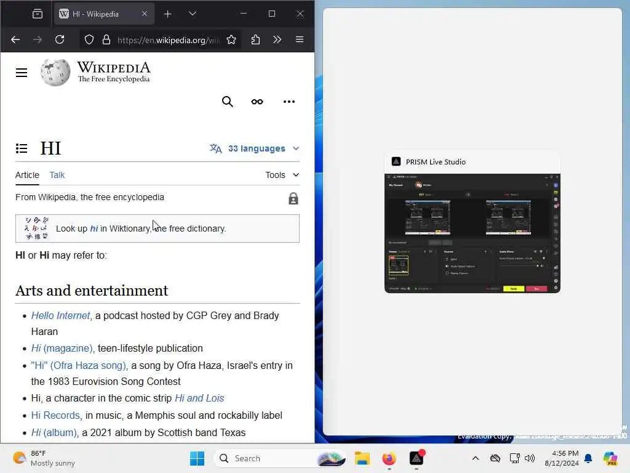
Task: Open the Hi and Lois link
Action: click(x=199, y=398)
